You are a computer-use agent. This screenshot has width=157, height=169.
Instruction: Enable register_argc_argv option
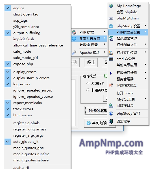(x=37, y=135)
